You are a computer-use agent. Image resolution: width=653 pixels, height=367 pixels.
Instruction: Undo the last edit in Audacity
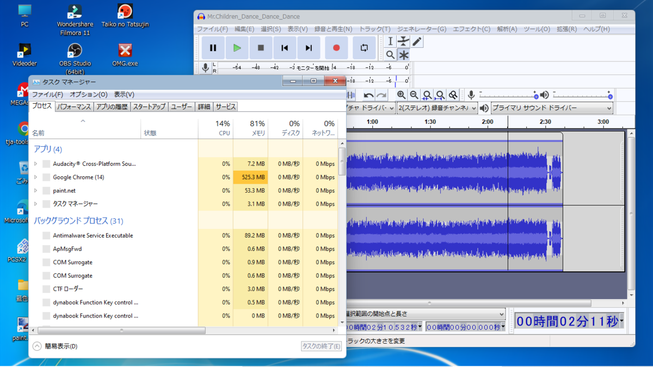[x=368, y=95]
